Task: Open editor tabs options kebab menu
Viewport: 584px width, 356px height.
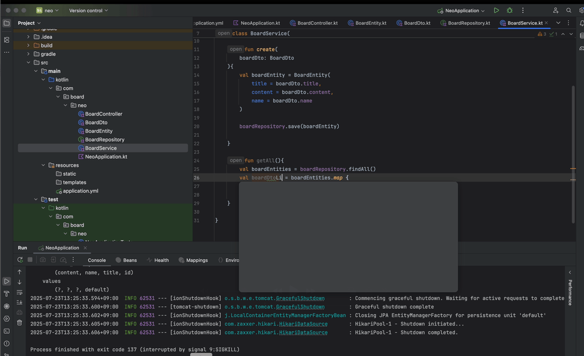Action: [x=568, y=23]
